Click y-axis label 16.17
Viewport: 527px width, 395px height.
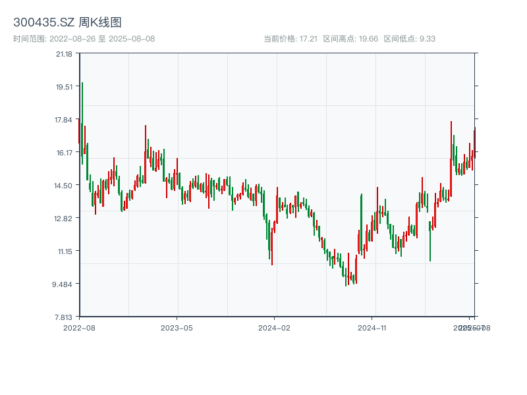point(64,153)
